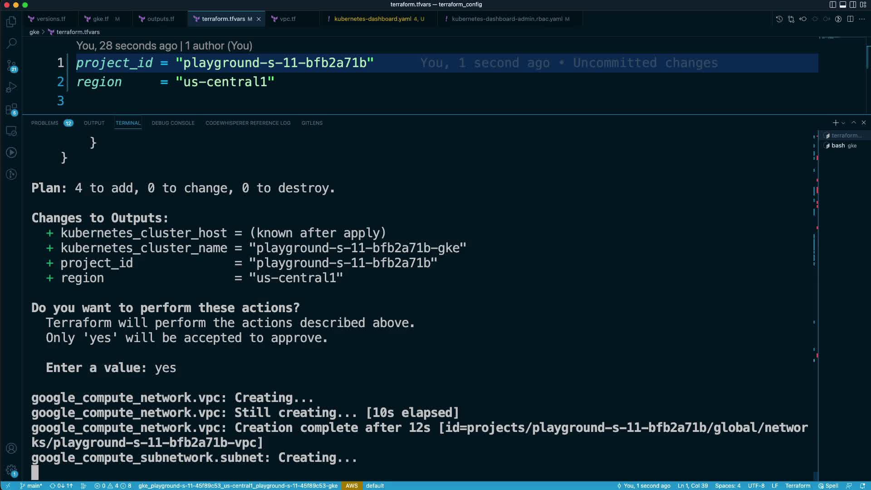
Task: Switch to the vpc.tf editor tab
Action: 287,19
